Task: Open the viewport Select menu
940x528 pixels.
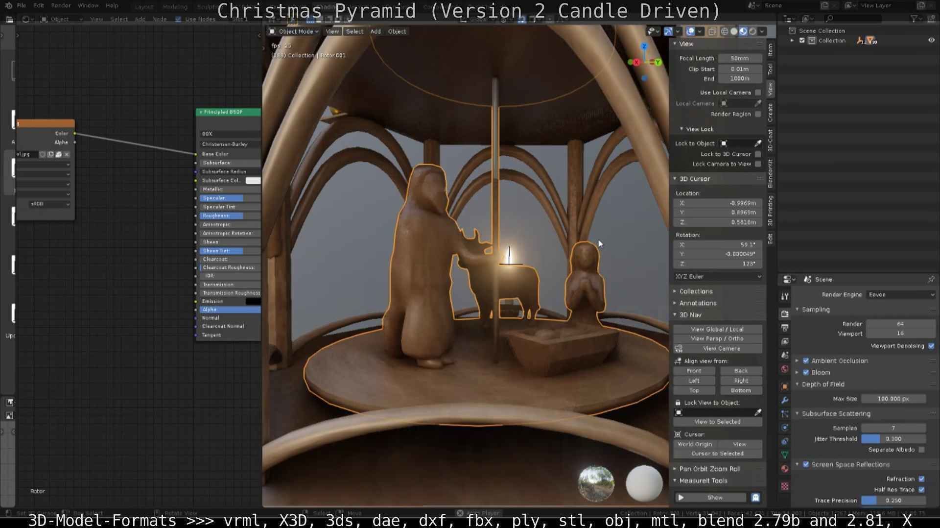Action: pos(354,31)
